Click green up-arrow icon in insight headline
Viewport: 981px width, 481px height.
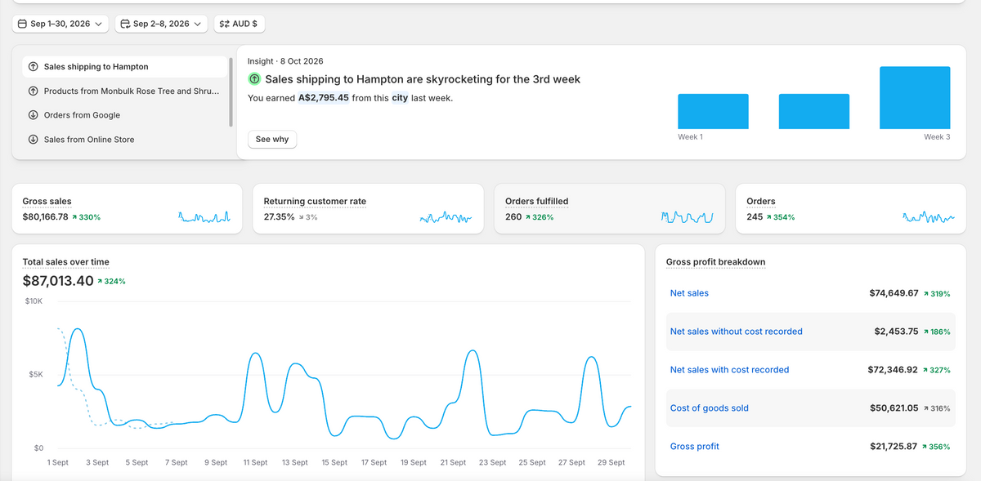(x=254, y=79)
